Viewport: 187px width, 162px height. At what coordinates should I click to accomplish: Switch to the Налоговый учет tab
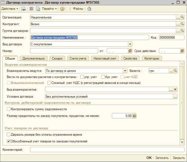click(x=105, y=58)
